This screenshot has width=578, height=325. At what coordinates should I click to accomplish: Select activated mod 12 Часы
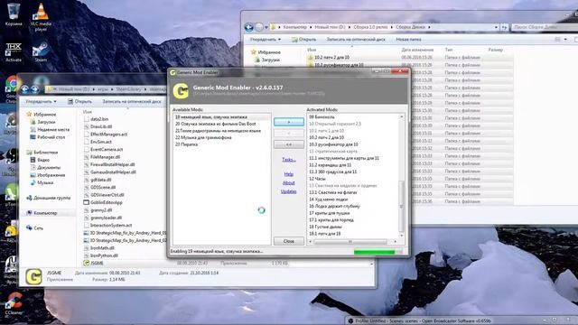pos(317,179)
